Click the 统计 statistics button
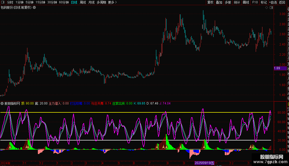 click(237, 2)
